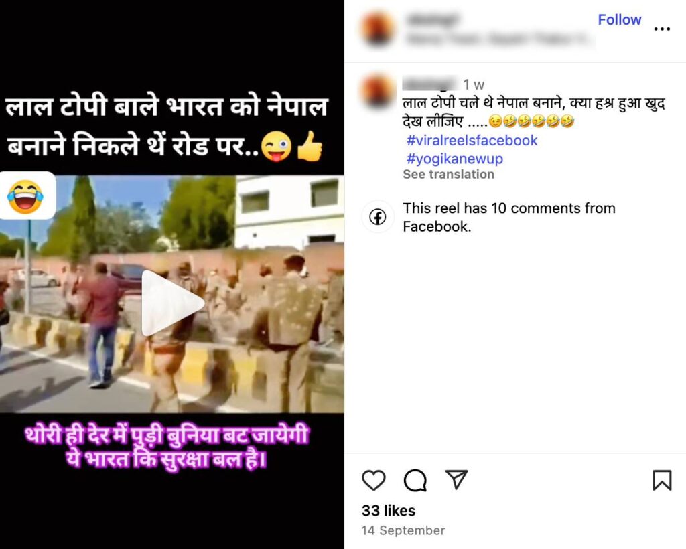Click the laughing emoji sticker on video
This screenshot has width=686, height=549.
click(x=26, y=195)
